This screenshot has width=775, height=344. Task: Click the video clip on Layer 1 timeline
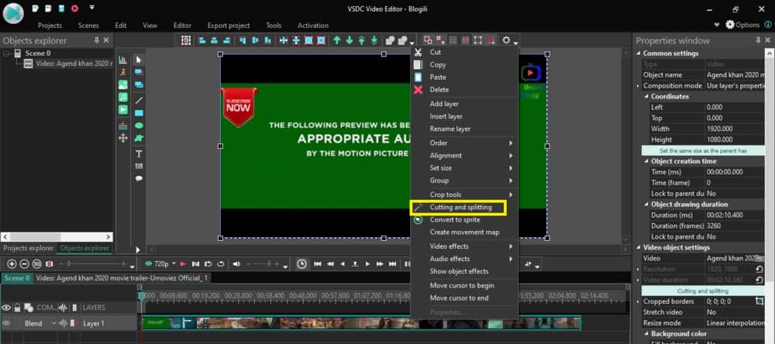pos(361,323)
